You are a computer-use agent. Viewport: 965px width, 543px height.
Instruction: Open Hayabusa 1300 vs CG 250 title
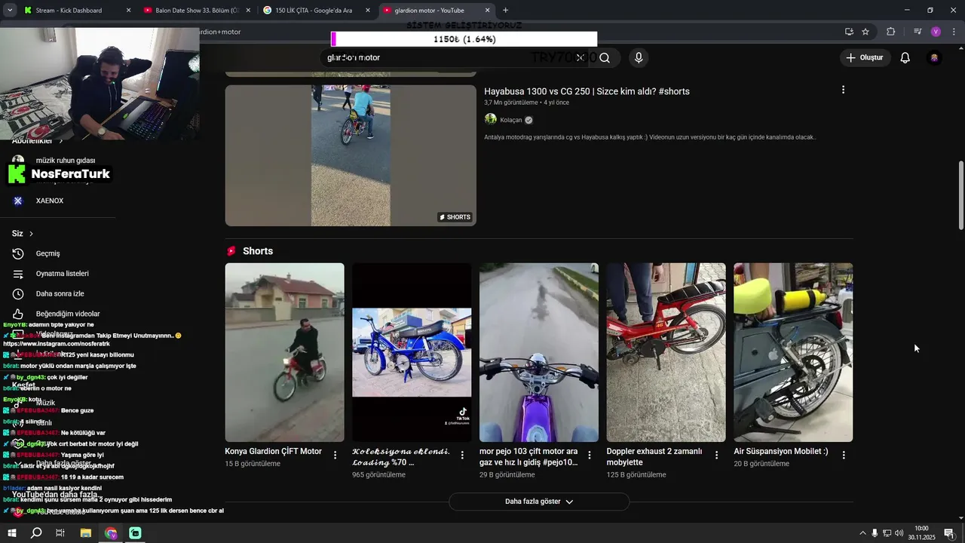587,91
